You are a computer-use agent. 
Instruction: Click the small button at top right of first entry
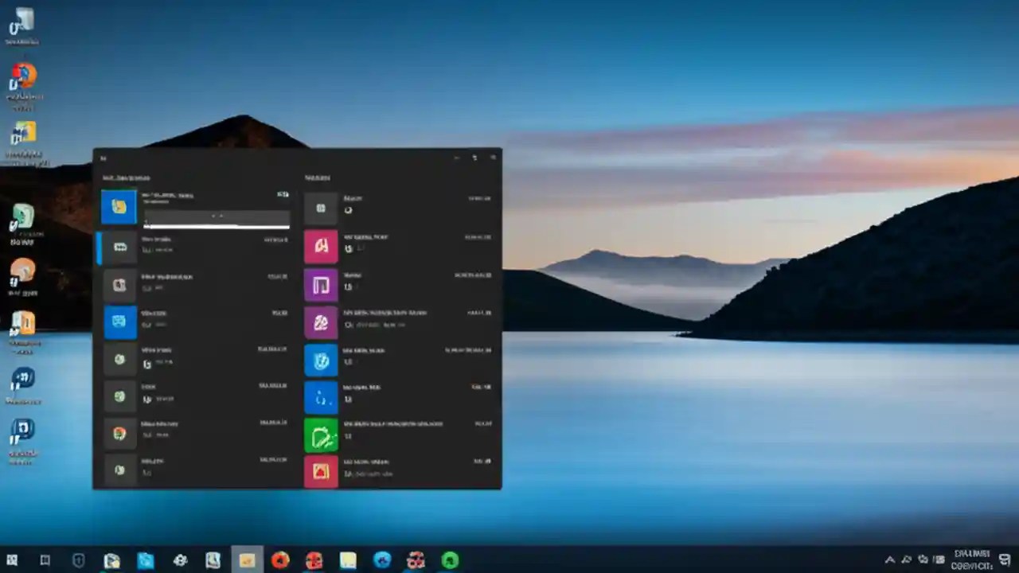[283, 194]
